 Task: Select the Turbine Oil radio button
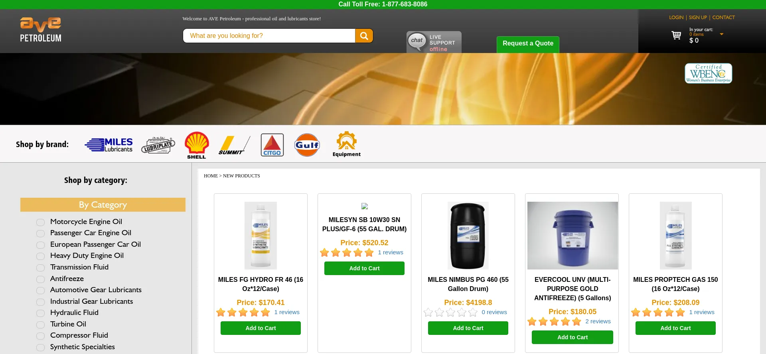click(40, 325)
